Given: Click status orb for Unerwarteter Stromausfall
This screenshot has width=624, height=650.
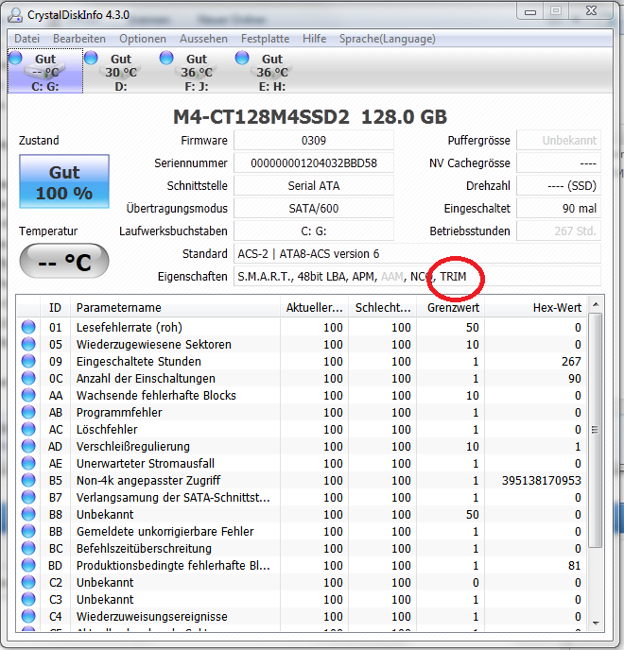Looking at the screenshot, I should tap(28, 463).
